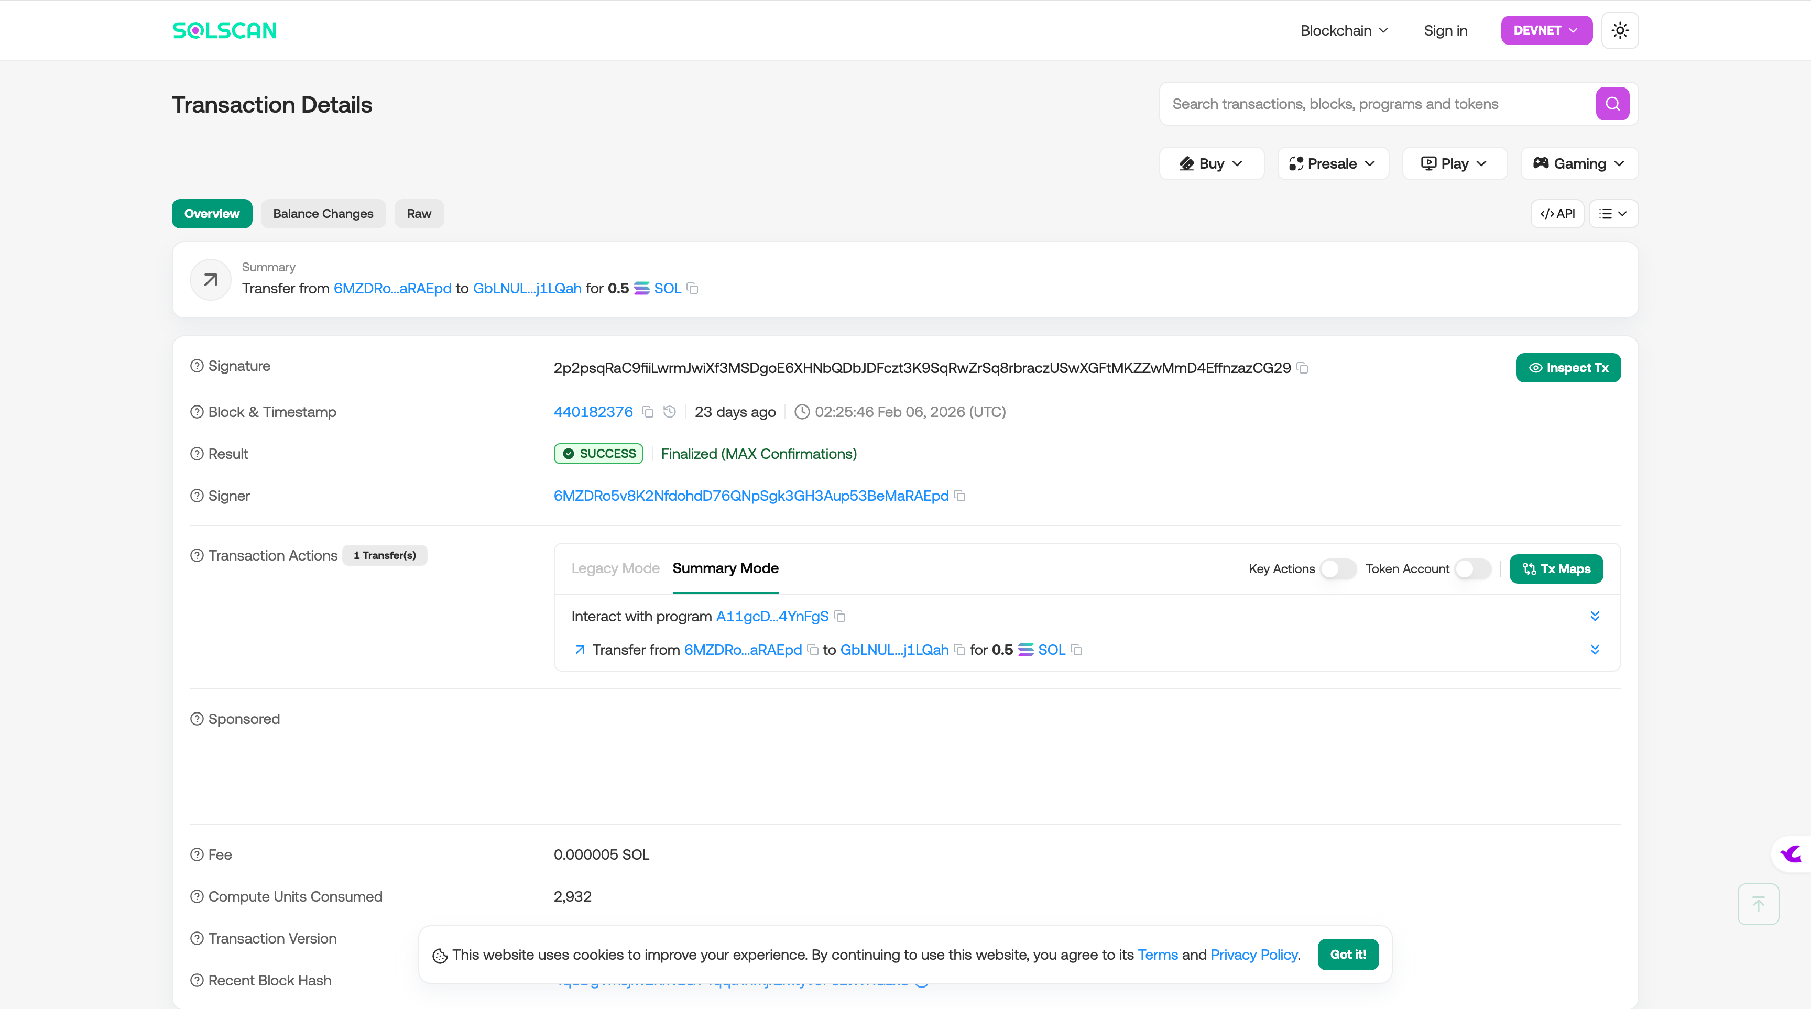Copy the signer address
The height and width of the screenshot is (1009, 1811).
[x=959, y=496]
